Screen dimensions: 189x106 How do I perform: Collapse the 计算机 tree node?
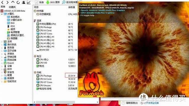point(2,14)
